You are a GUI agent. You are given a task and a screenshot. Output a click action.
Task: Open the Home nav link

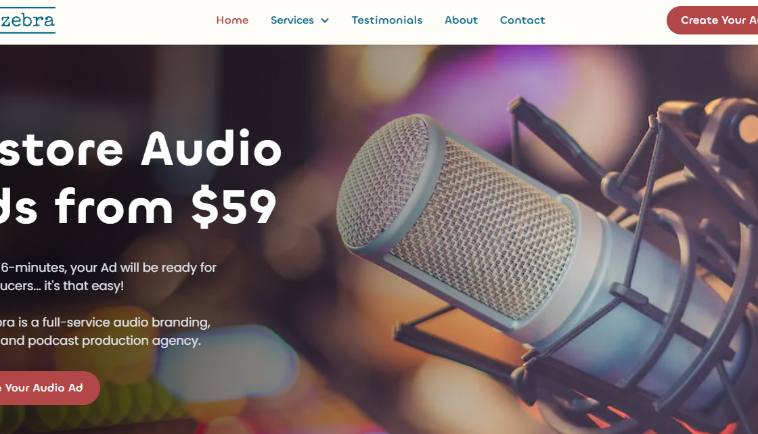click(232, 20)
